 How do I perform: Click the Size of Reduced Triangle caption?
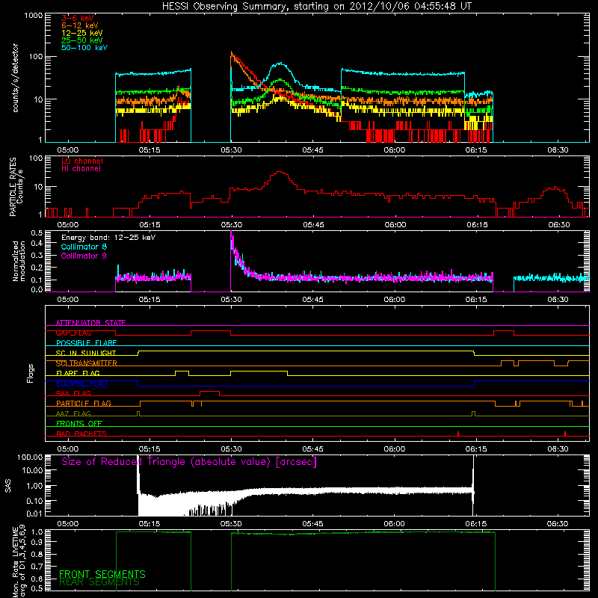pos(189,462)
